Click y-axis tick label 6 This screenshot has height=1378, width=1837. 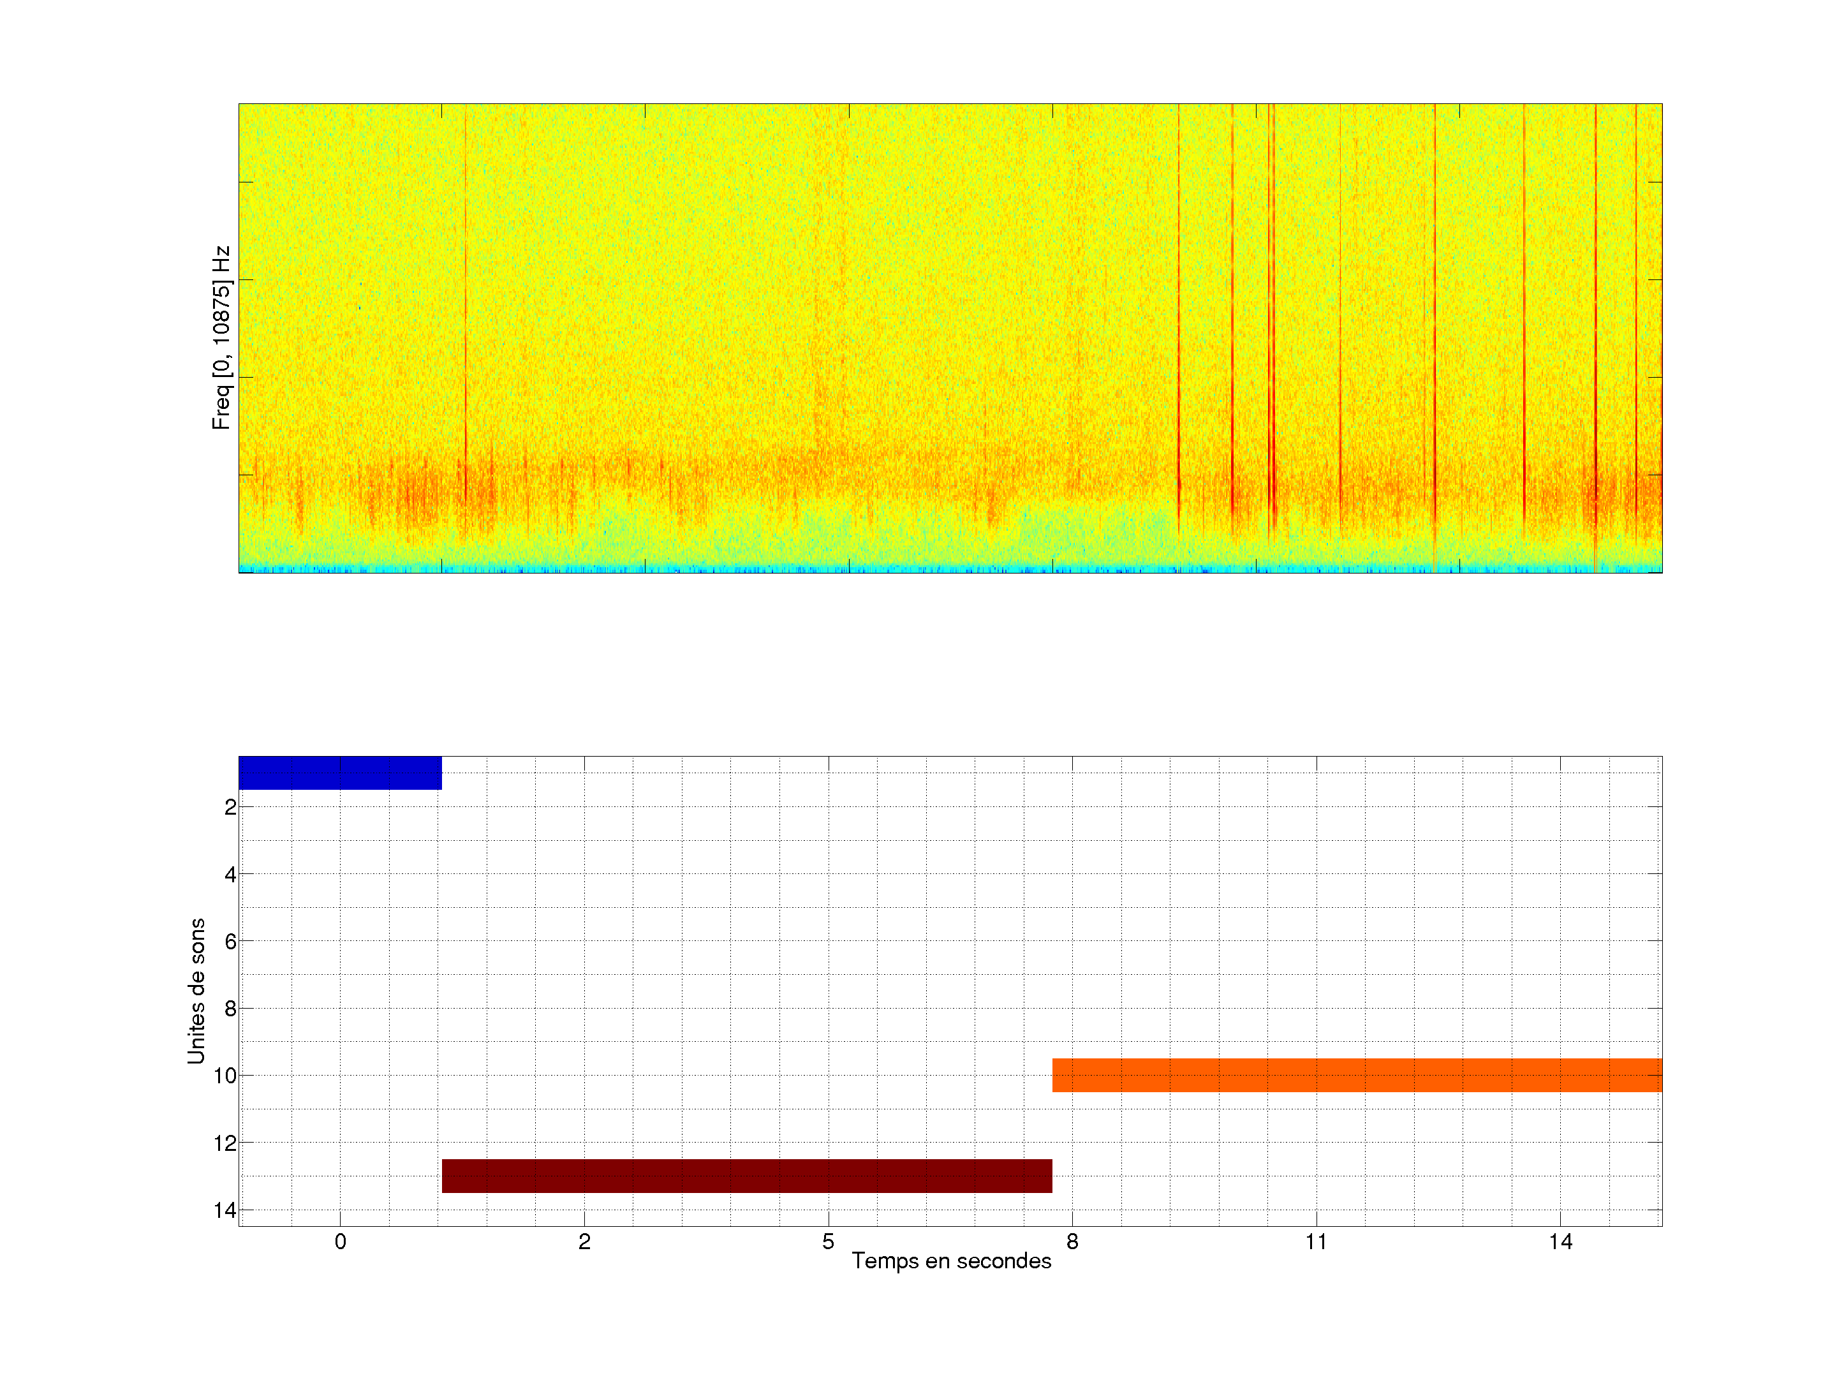click(x=230, y=942)
